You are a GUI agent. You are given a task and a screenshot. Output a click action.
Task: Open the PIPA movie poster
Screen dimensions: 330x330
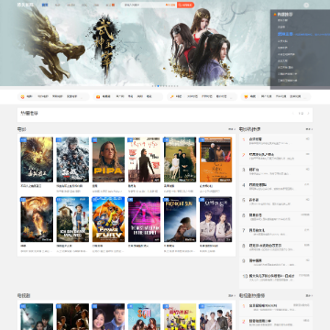pyautogui.click(x=108, y=159)
